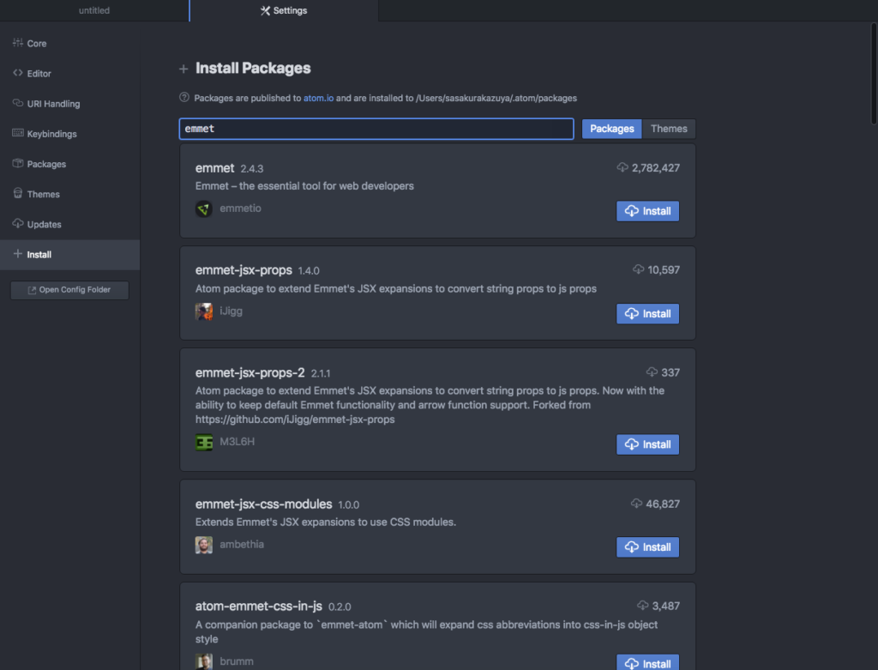
Task: Open the M3L6H author name
Action: click(238, 442)
